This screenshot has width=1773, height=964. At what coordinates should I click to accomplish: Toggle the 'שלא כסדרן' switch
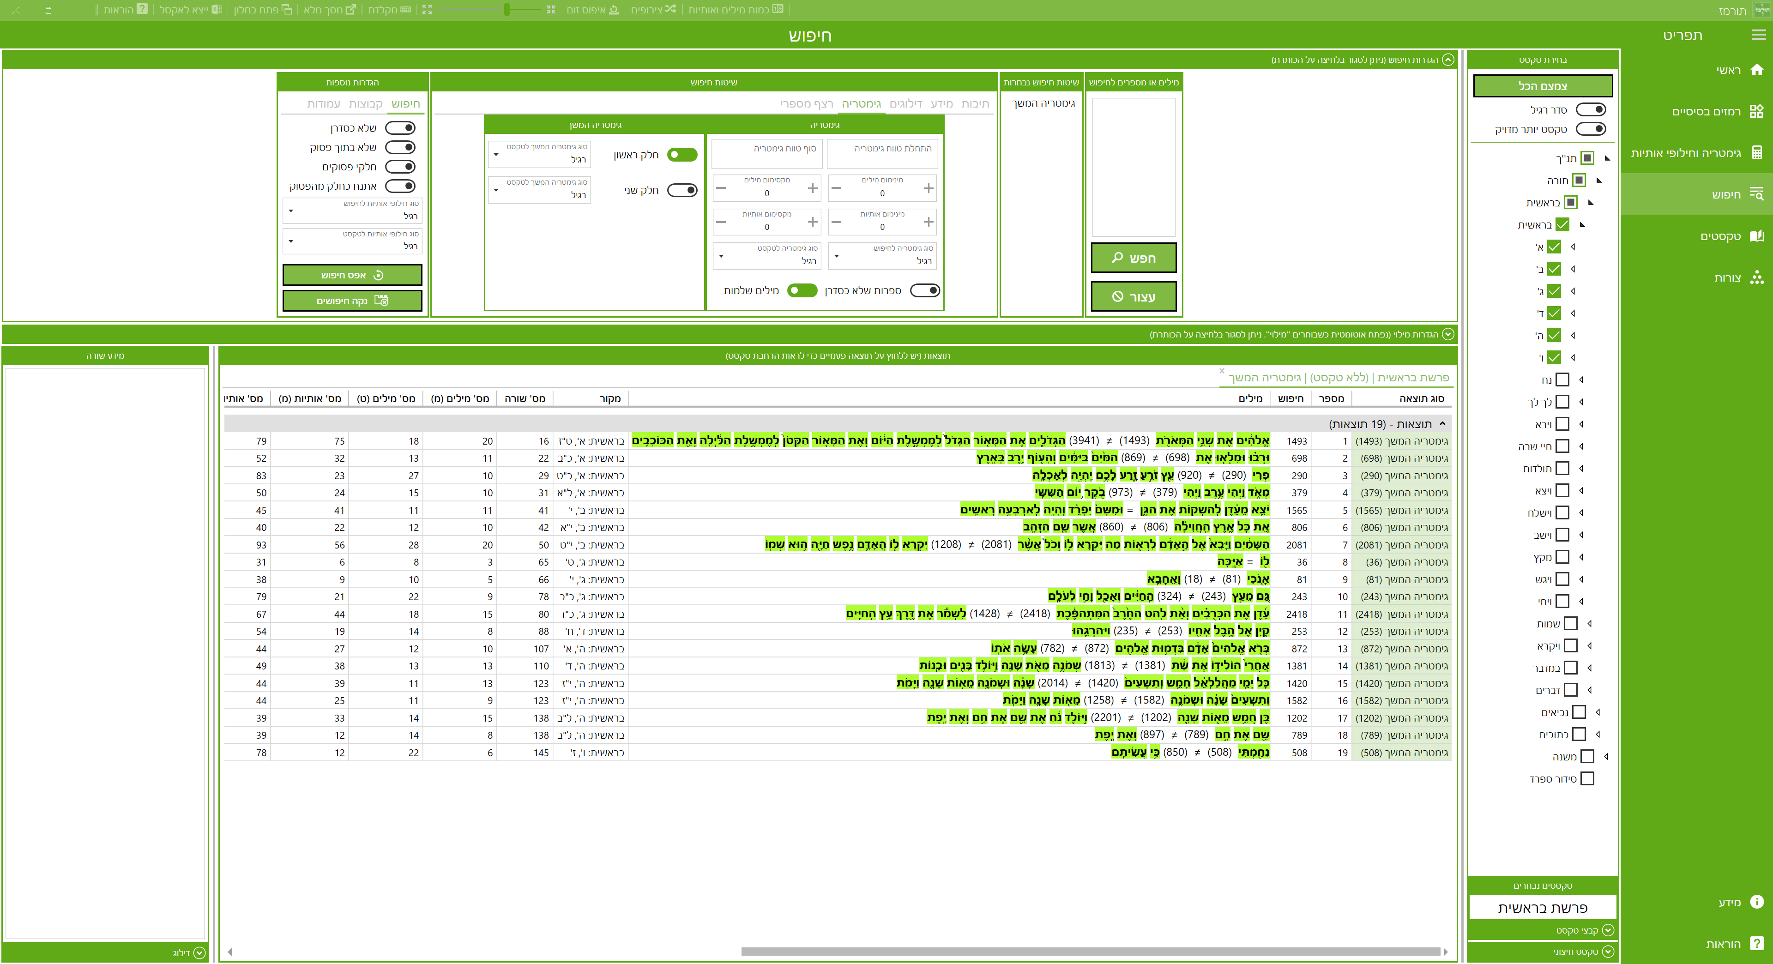(401, 128)
